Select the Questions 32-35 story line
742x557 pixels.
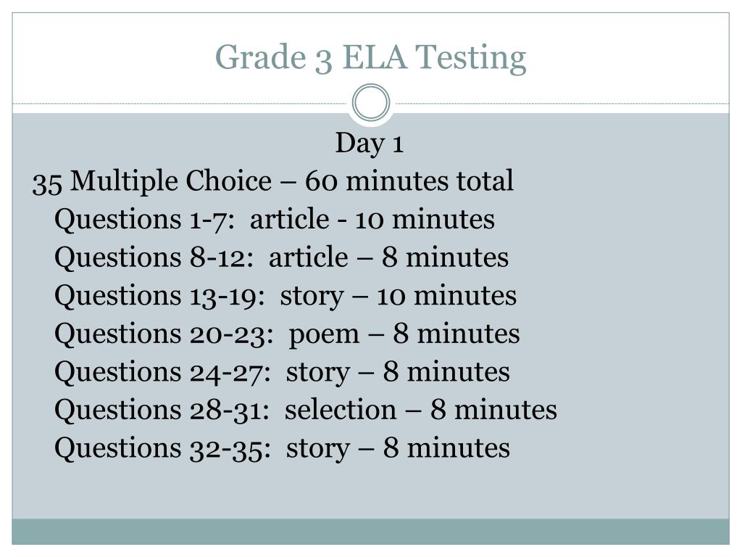282,448
